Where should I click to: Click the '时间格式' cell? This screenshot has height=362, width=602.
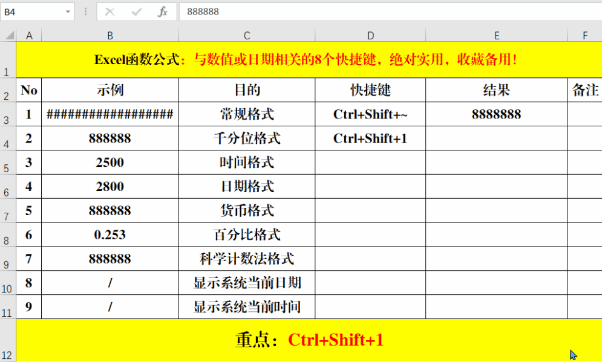point(247,163)
